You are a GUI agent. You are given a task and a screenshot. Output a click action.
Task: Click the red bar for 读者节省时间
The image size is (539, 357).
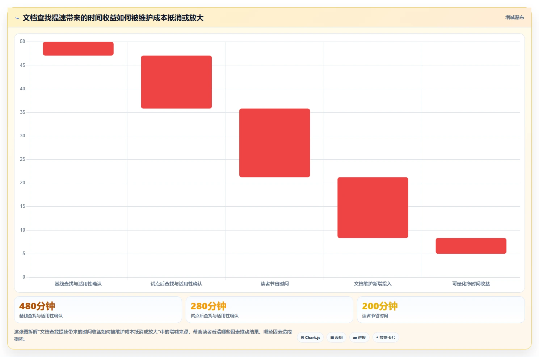coord(274,143)
